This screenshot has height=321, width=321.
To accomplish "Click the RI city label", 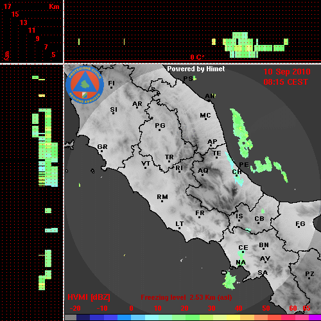I will click(179, 168).
